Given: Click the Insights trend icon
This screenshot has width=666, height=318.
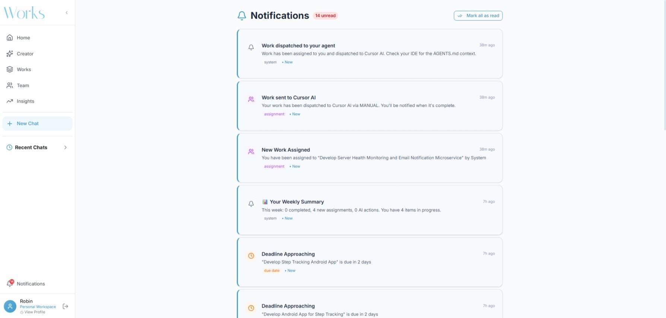Looking at the screenshot, I should (10, 101).
